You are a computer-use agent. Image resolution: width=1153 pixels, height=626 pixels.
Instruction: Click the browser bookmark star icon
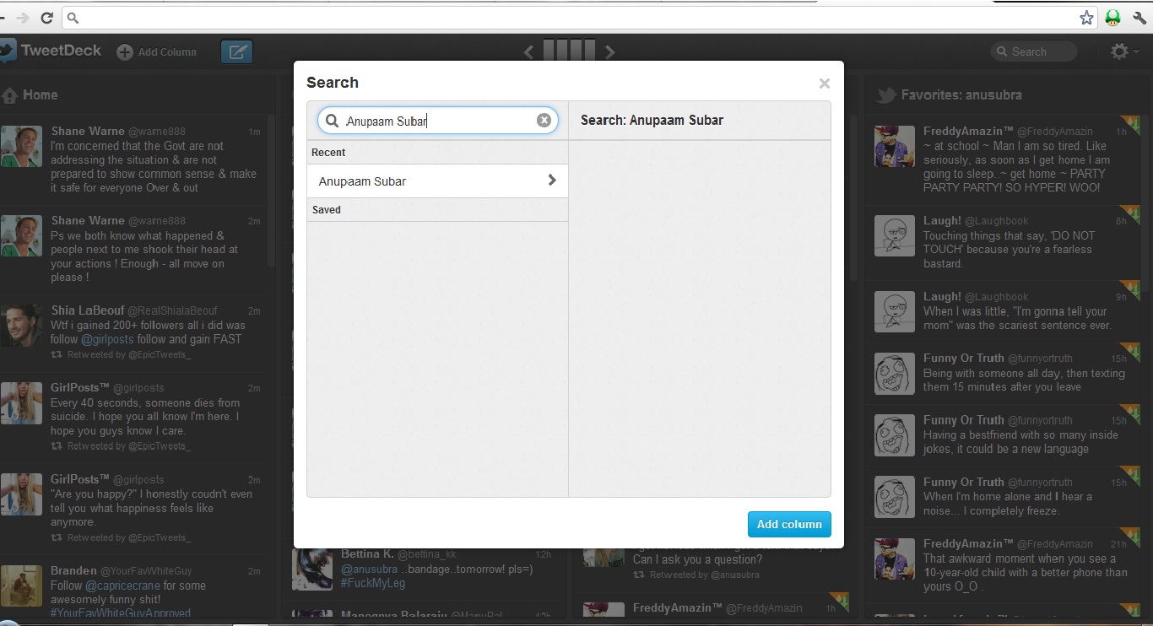[1086, 18]
